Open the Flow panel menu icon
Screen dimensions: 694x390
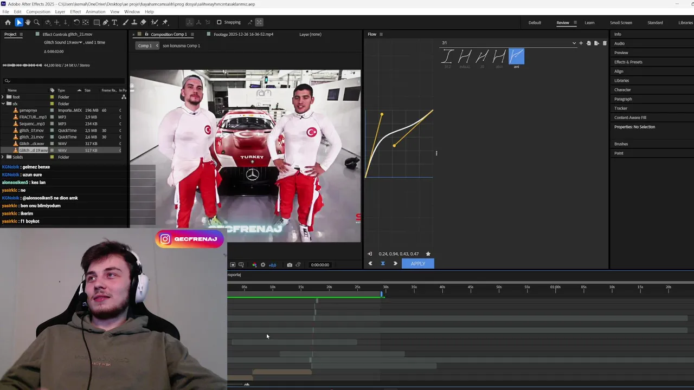click(x=381, y=34)
